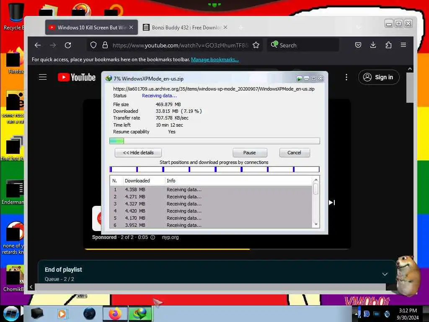Open Firefox from the taskbar
This screenshot has width=429, height=322.
coord(115,314)
